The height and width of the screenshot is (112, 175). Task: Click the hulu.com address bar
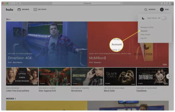[87, 3]
